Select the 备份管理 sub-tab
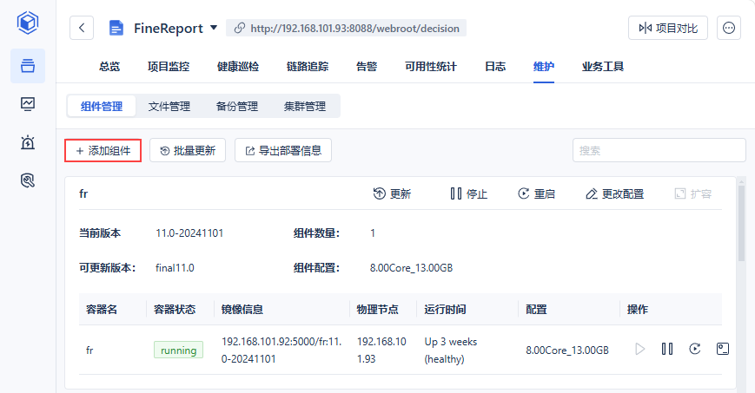The width and height of the screenshot is (755, 393). tap(237, 107)
